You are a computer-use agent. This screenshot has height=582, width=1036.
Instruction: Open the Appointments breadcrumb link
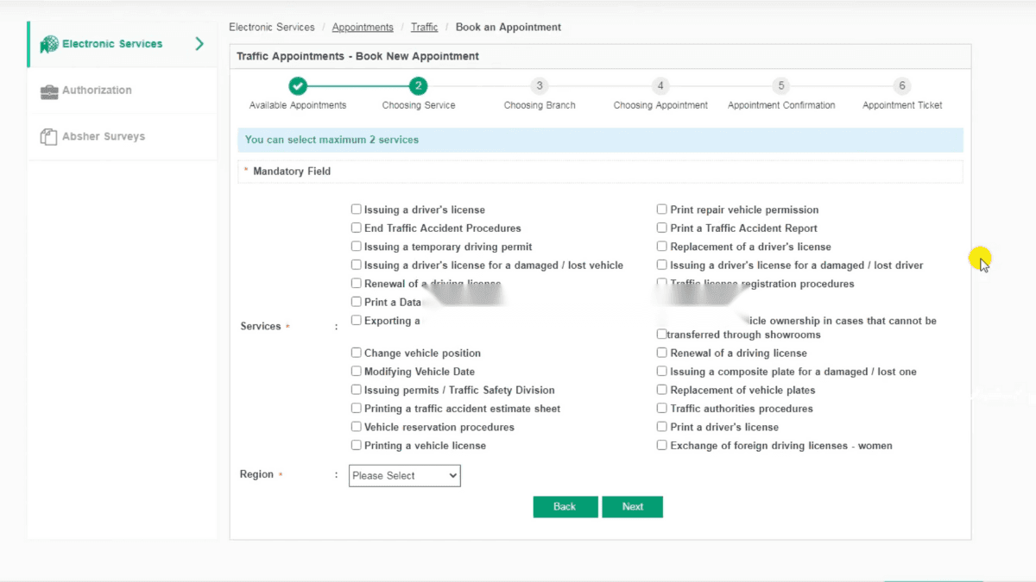pyautogui.click(x=363, y=28)
